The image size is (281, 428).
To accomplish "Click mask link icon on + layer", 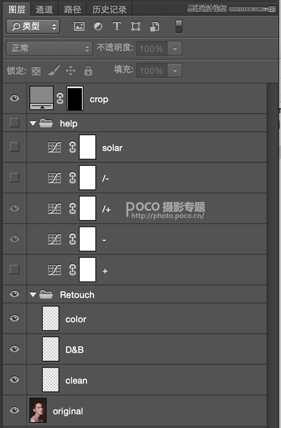I will tap(72, 270).
